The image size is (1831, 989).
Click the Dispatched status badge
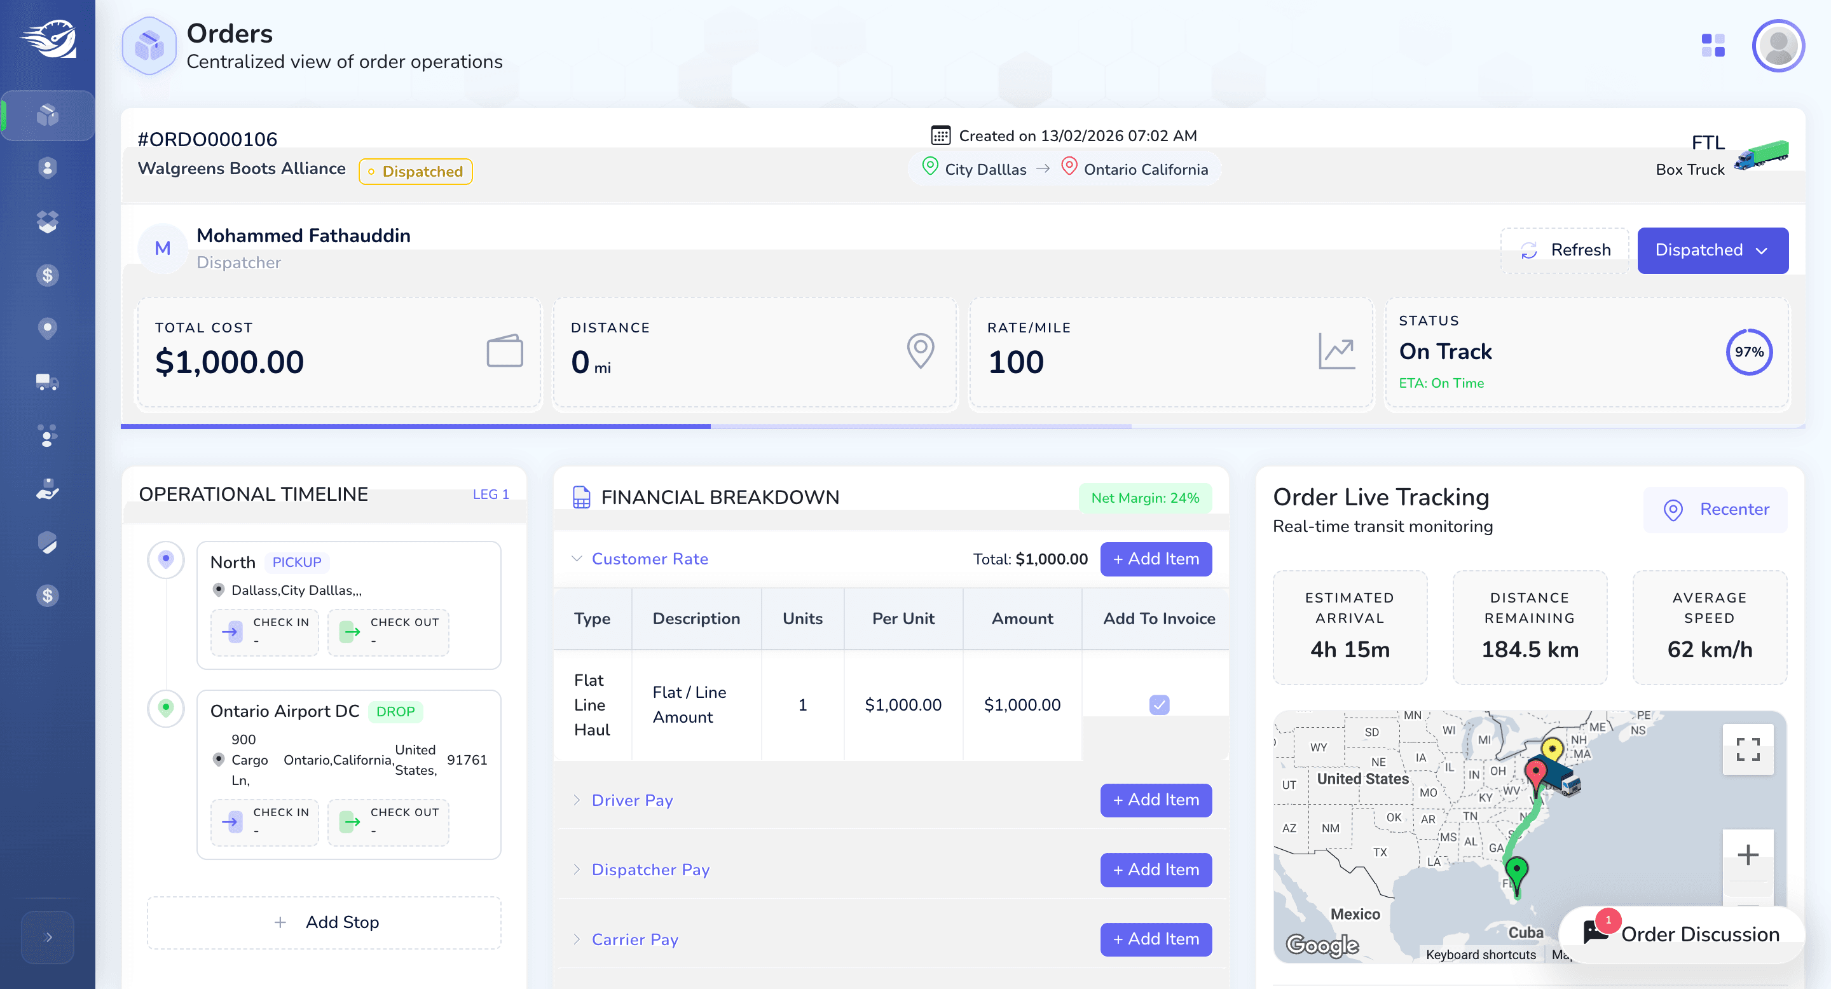(x=415, y=171)
